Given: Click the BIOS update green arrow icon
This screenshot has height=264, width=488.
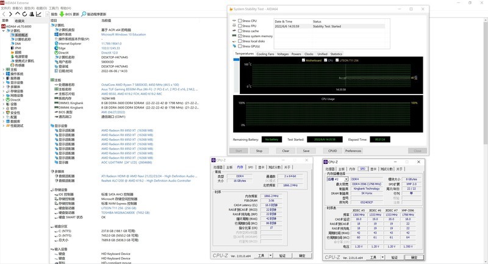Looking at the screenshot, I should click(x=61, y=13).
